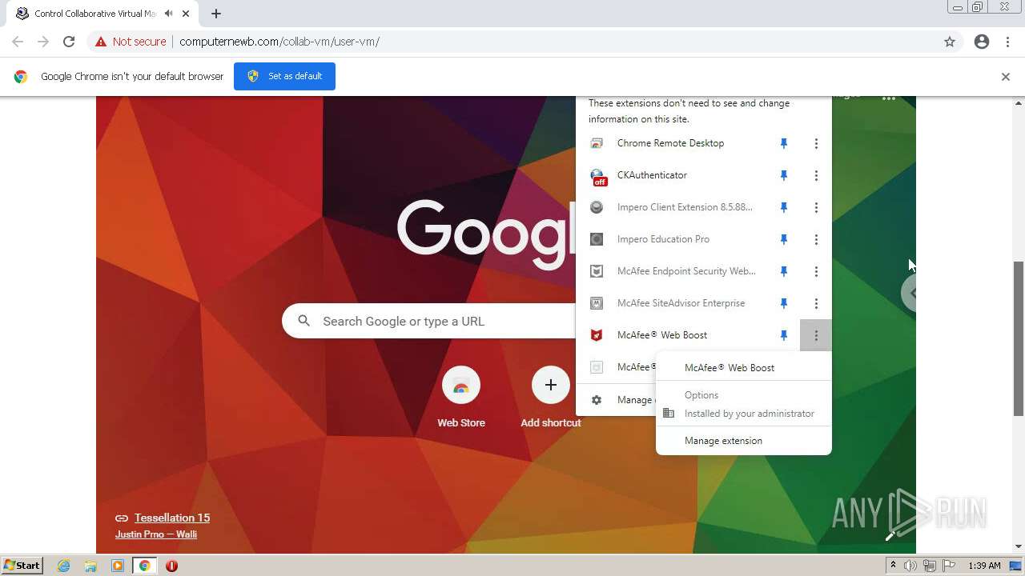1025x576 pixels.
Task: Click the Impero Education Pro icon
Action: tap(597, 239)
